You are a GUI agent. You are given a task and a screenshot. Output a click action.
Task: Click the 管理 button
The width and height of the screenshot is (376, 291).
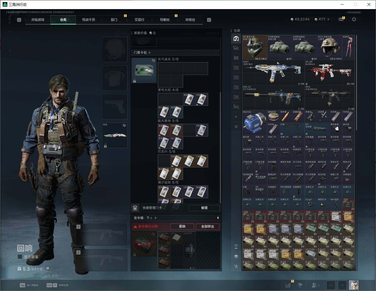[x=204, y=208]
